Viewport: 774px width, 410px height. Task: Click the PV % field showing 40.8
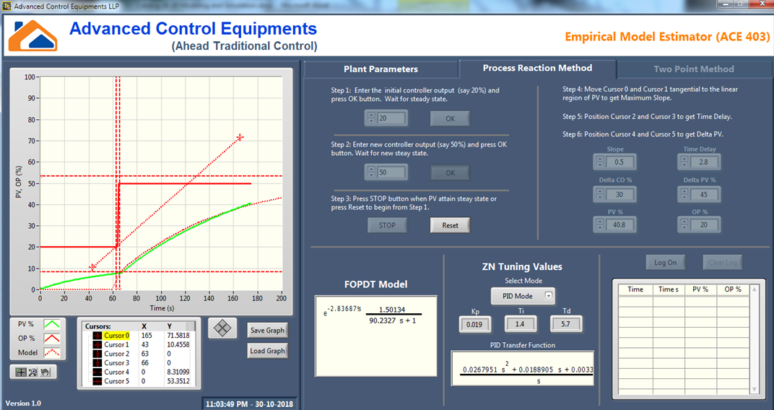click(x=620, y=225)
